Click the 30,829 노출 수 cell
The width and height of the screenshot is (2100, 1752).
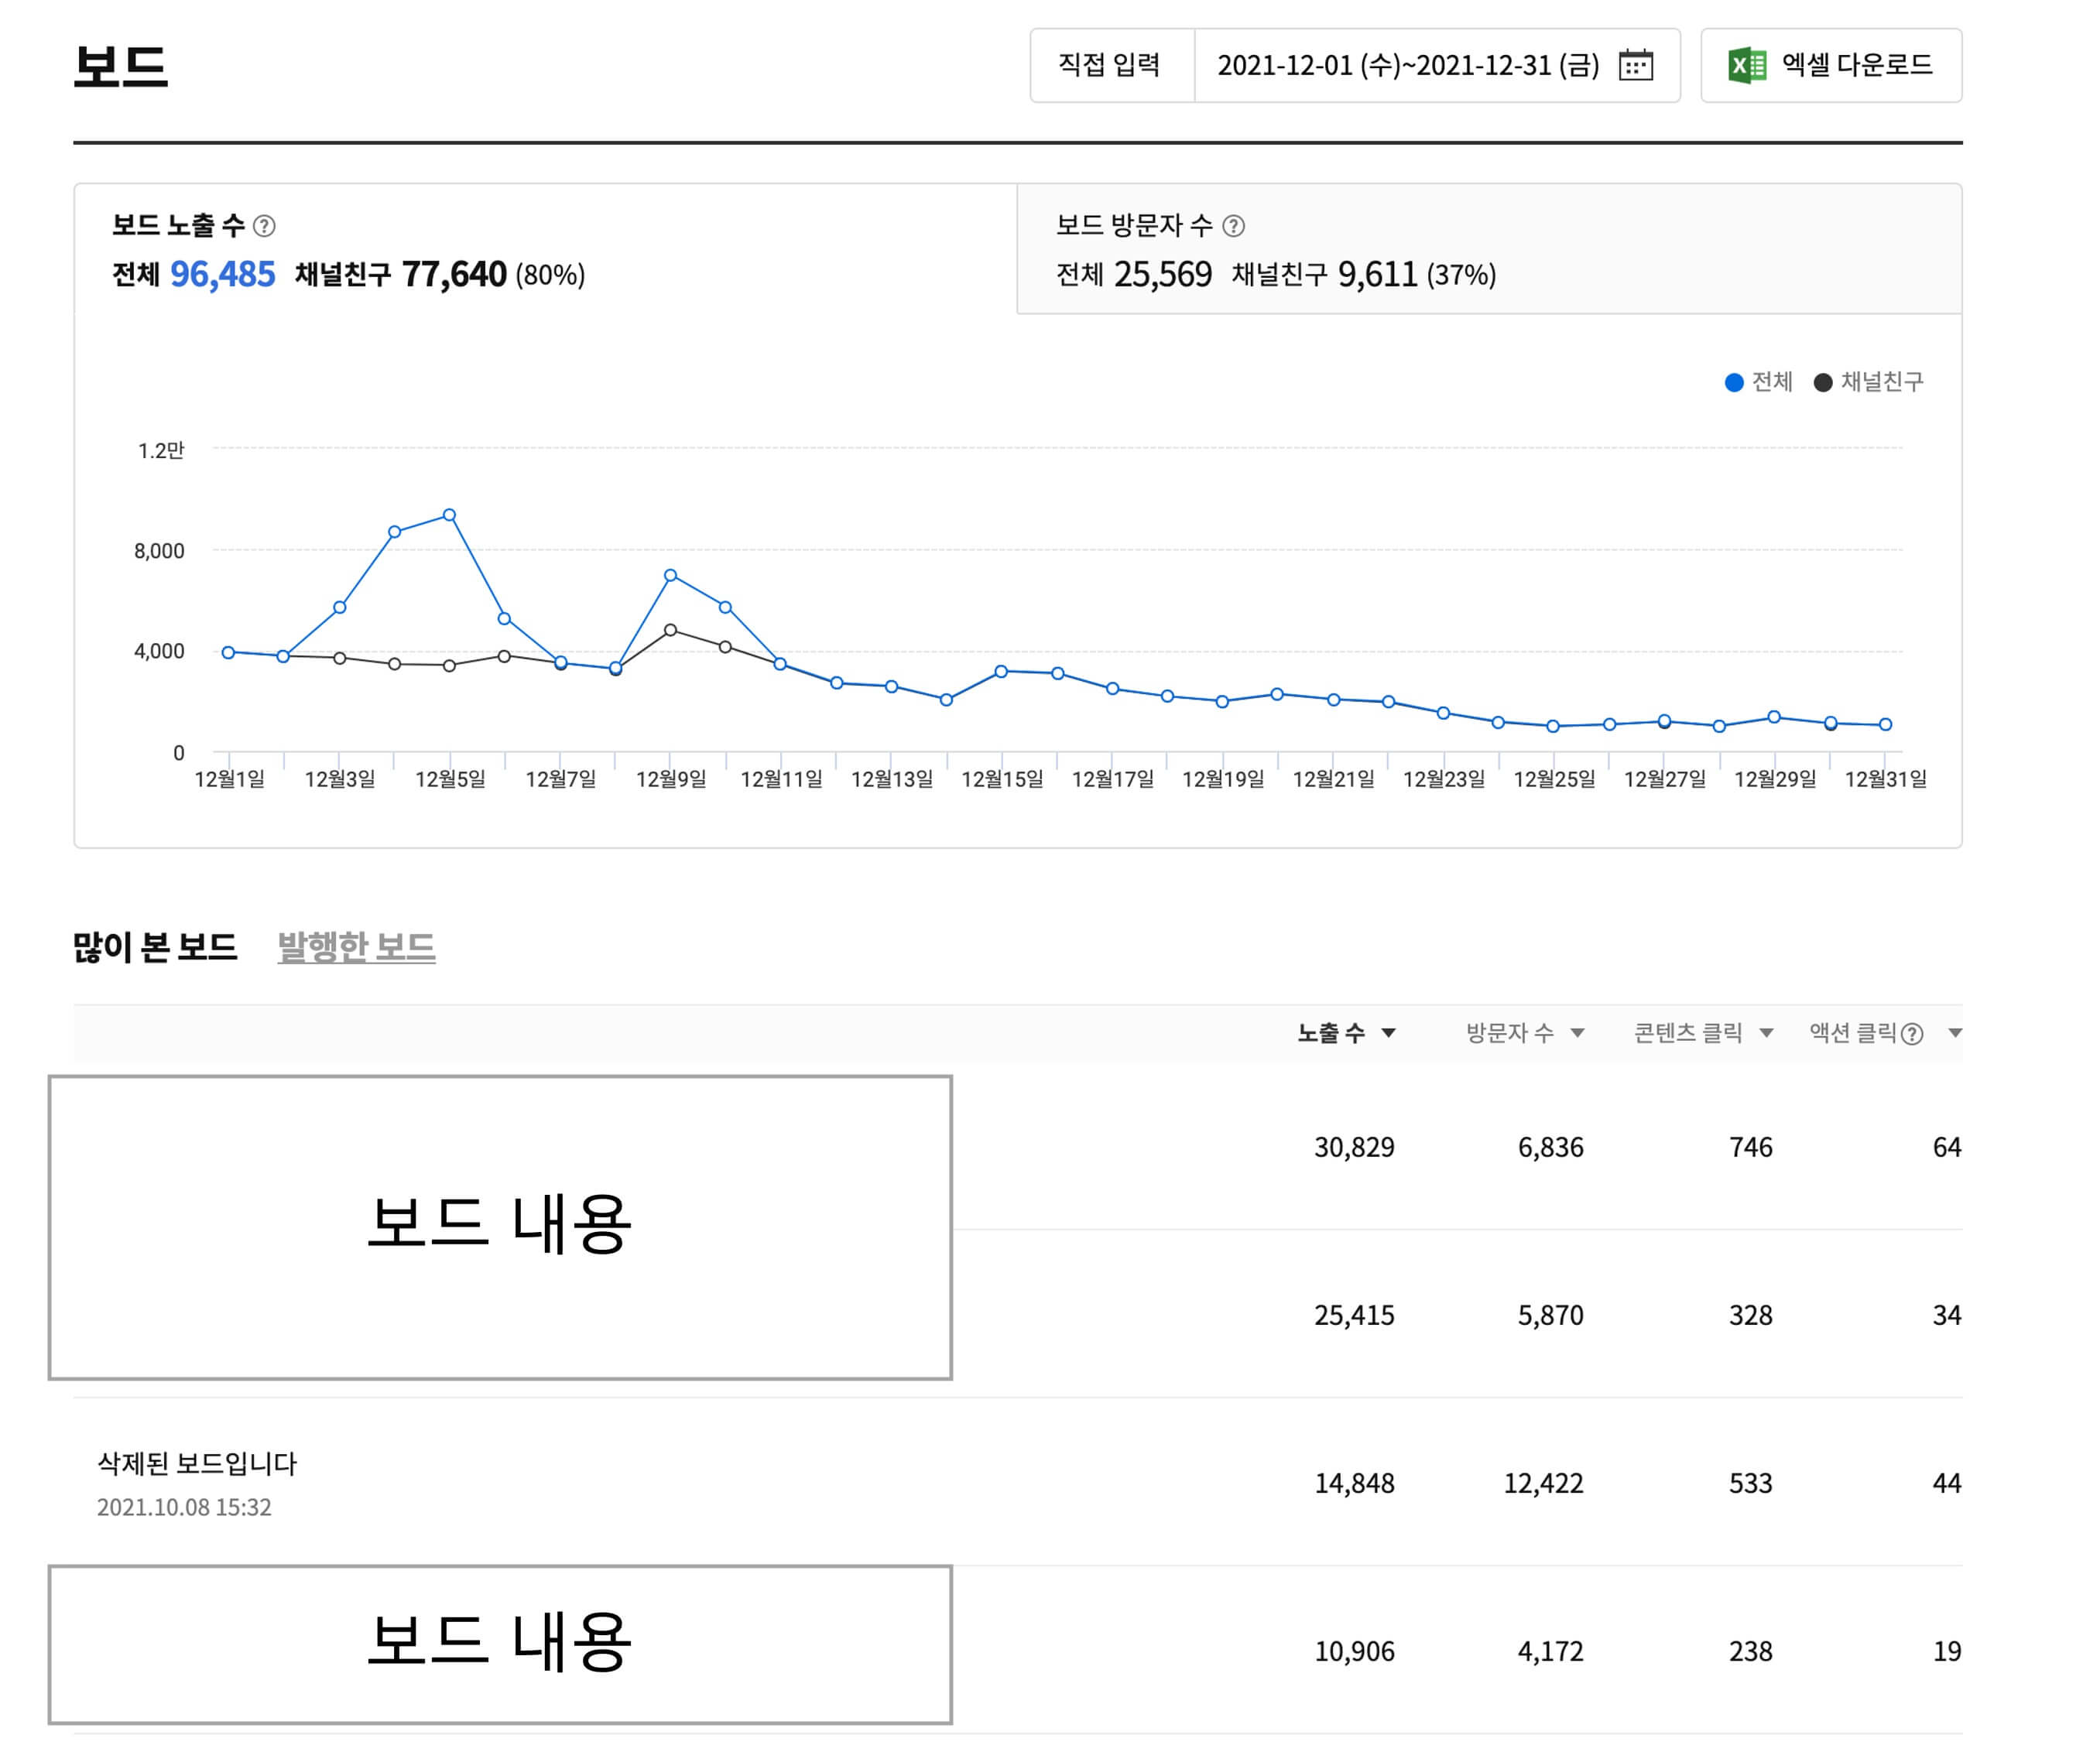pyautogui.click(x=1354, y=1147)
